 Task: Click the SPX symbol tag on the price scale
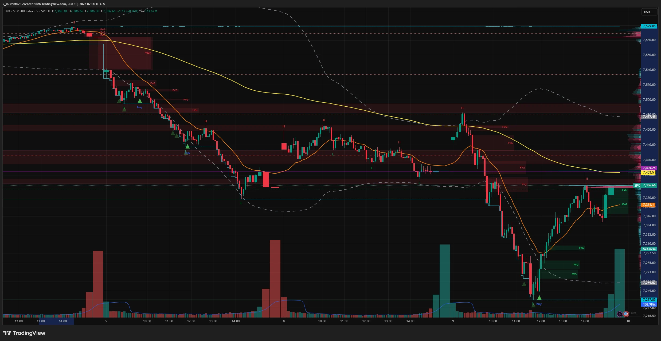[x=637, y=185]
